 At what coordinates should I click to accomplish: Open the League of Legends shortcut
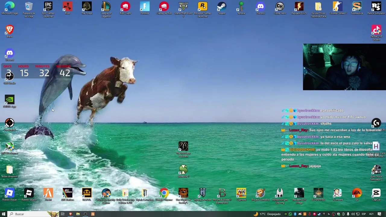pos(106,9)
